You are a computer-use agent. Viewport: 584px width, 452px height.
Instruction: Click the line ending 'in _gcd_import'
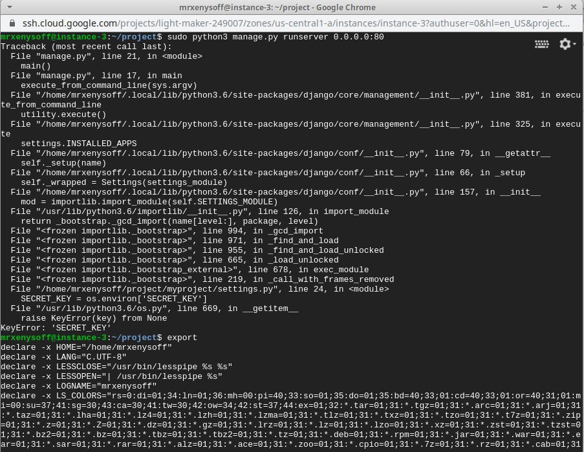[x=167, y=230]
